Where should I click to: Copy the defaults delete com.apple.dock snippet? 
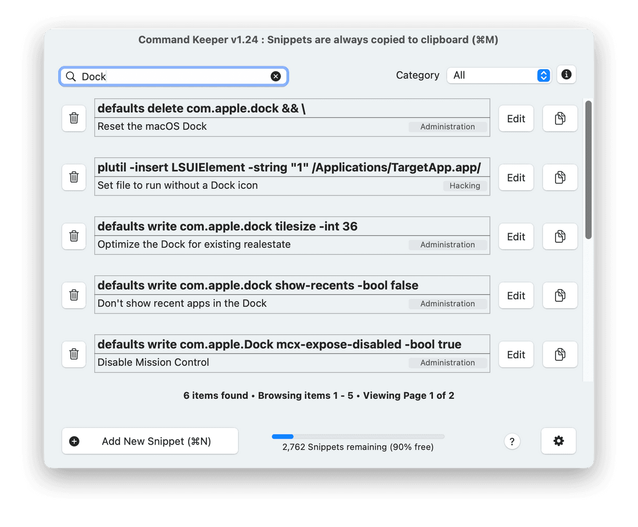pos(559,118)
